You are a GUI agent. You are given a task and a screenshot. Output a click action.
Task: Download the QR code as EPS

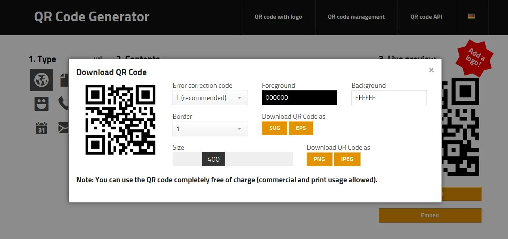click(x=301, y=128)
